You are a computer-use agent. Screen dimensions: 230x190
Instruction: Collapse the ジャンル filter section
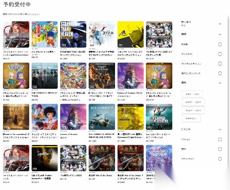click(220, 129)
